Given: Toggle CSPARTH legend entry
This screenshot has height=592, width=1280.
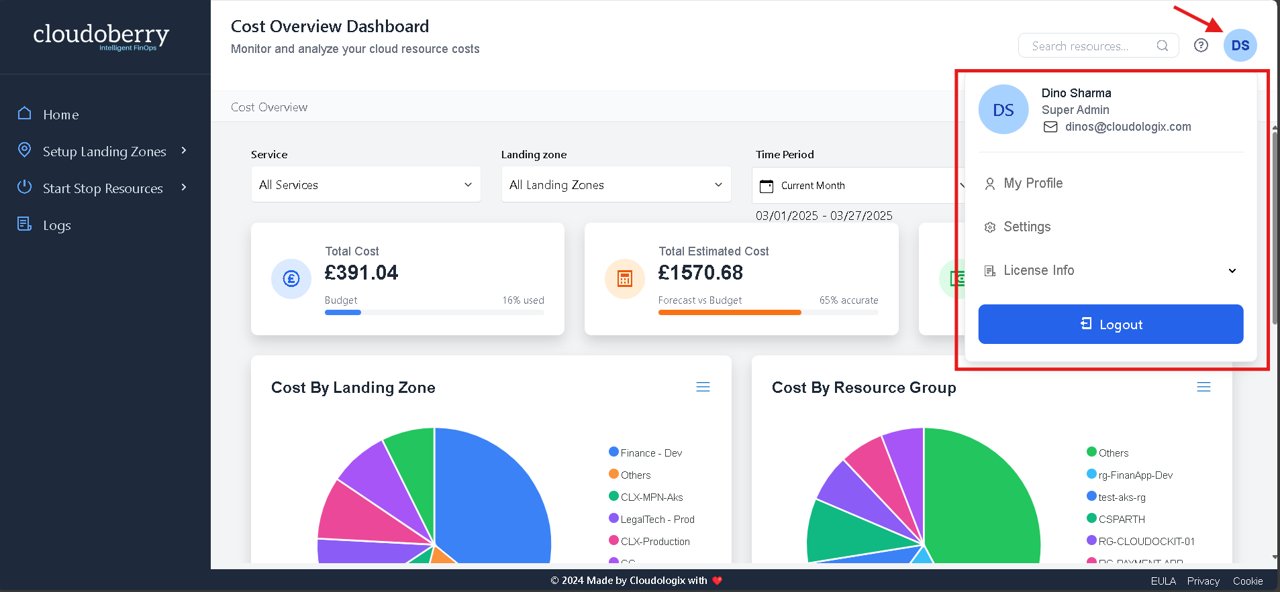Looking at the screenshot, I should click(x=1116, y=519).
